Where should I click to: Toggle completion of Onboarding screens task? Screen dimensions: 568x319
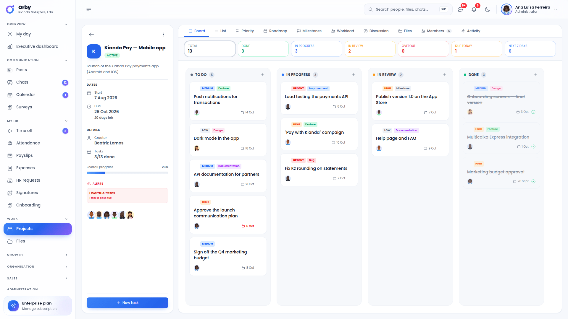pyautogui.click(x=533, y=112)
